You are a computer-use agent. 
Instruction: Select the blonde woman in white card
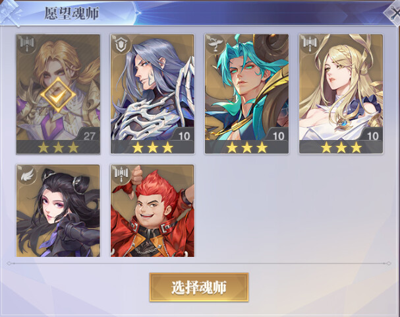[341, 94]
